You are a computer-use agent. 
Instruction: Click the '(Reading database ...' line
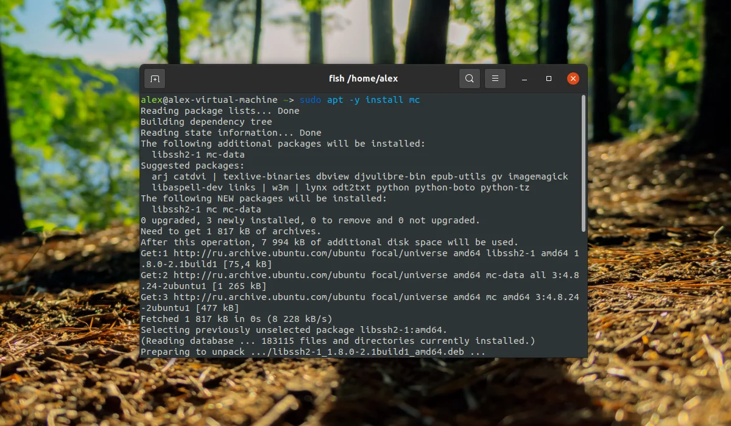(x=338, y=341)
